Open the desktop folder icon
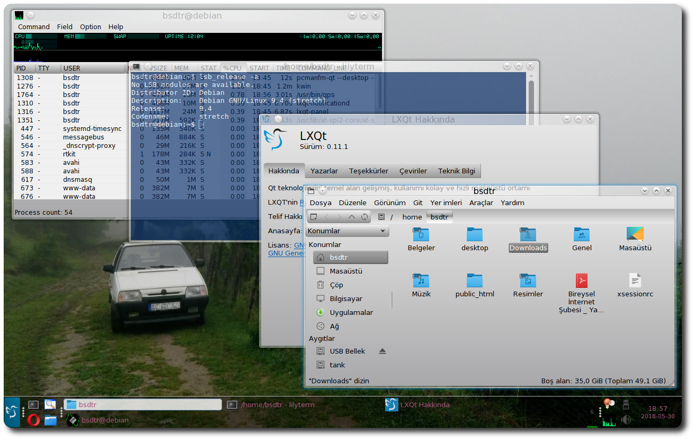 pos(475,239)
